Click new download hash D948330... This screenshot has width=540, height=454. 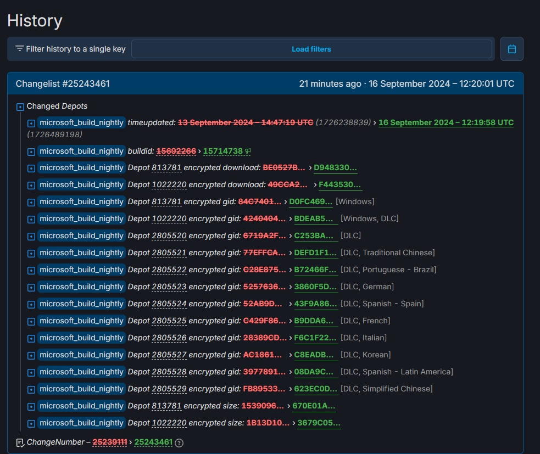click(335, 167)
